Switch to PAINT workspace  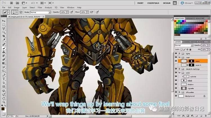[140, 3]
